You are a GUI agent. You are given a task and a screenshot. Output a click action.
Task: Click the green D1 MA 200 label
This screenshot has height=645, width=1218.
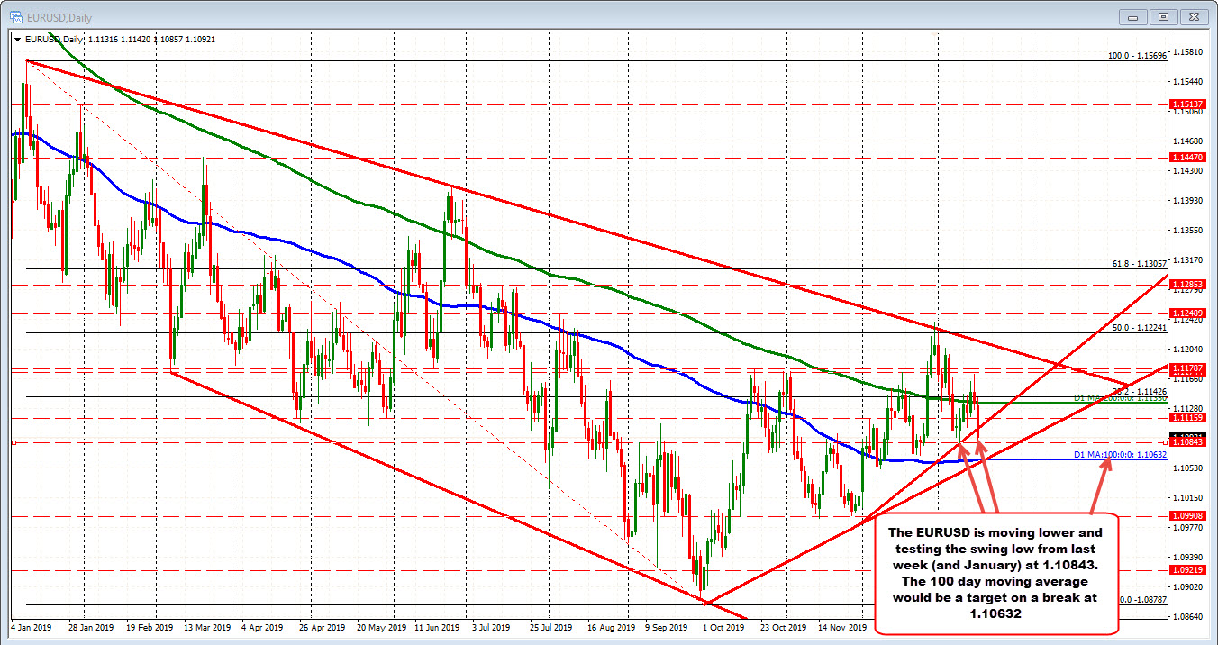pyautogui.click(x=1121, y=398)
